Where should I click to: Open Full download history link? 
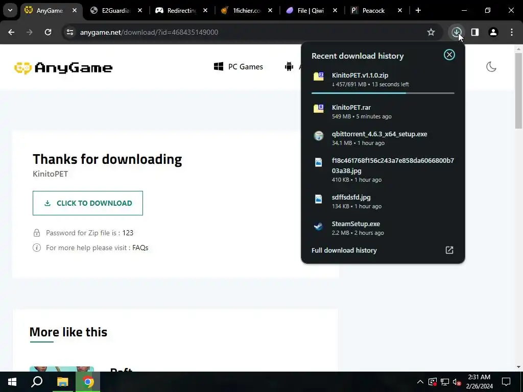344,250
